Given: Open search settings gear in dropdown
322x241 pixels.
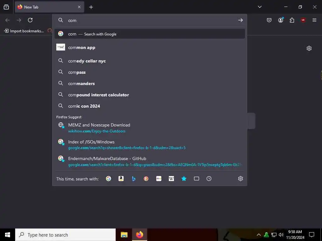Looking at the screenshot, I should coord(241,179).
